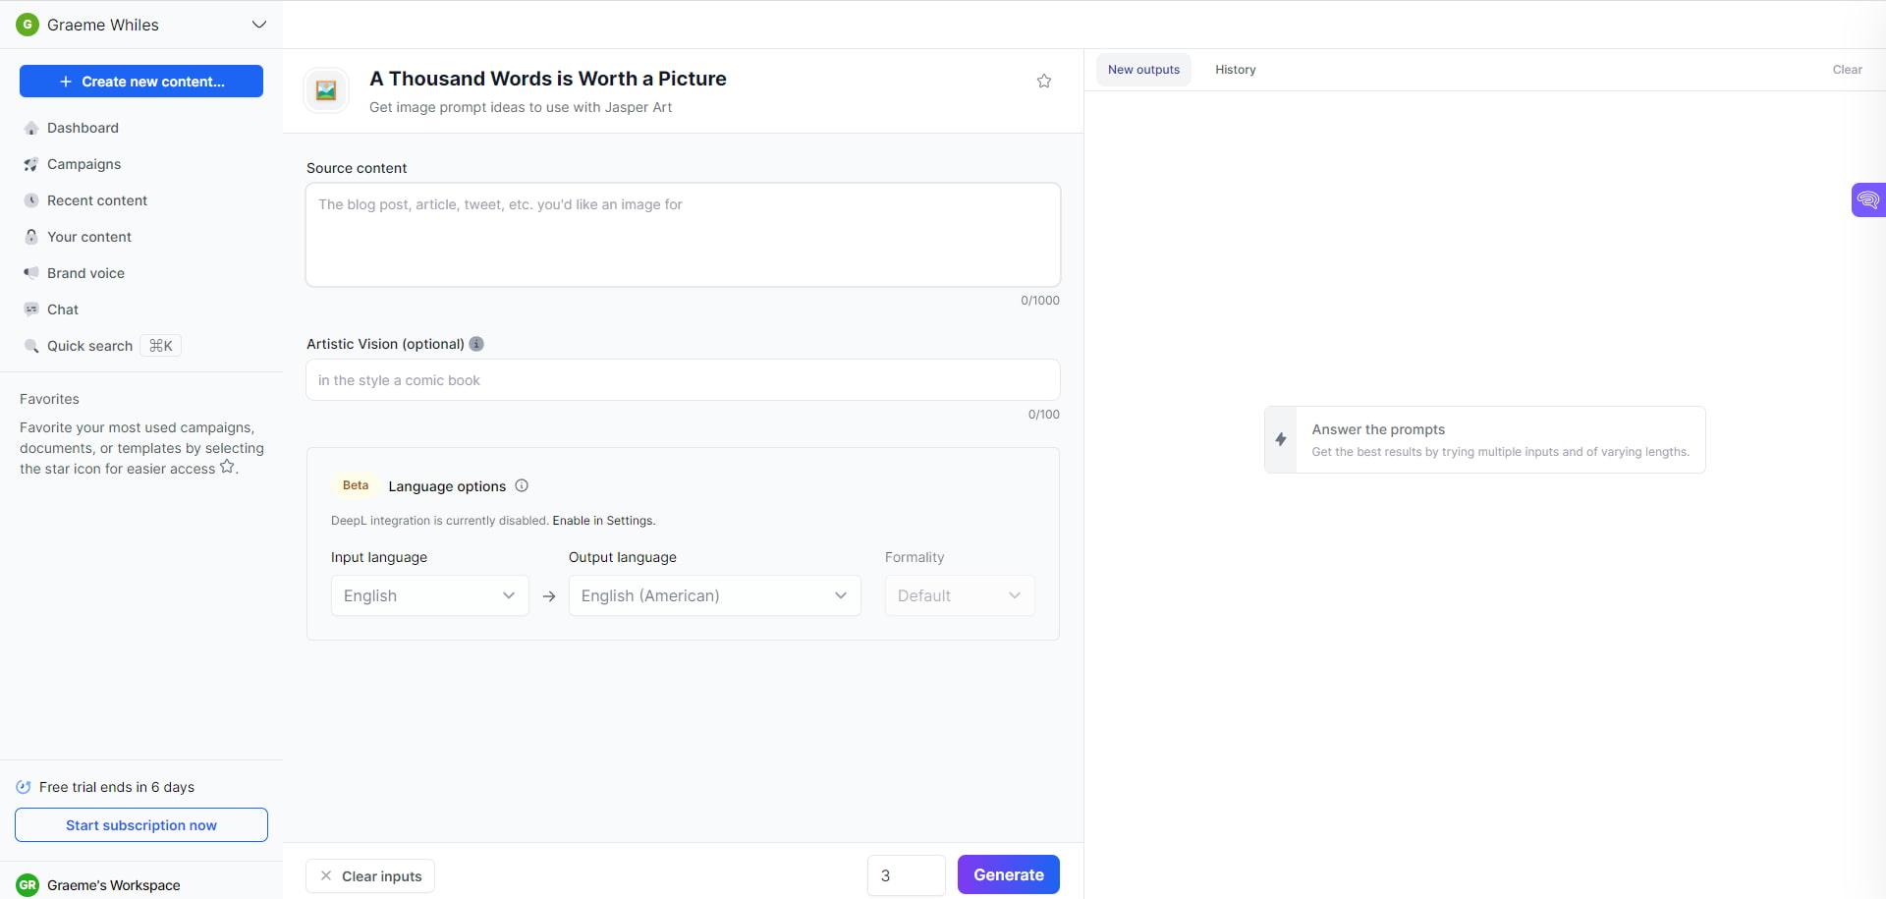Click Enable in Settings for DeepL
Viewport: 1886px width, 899px height.
(602, 520)
